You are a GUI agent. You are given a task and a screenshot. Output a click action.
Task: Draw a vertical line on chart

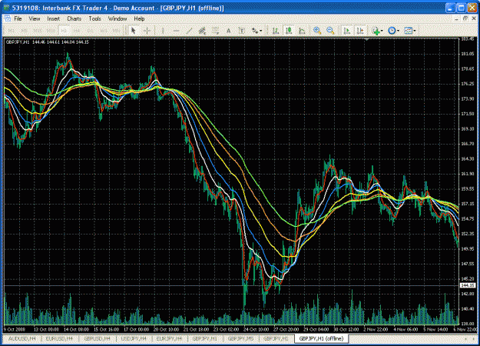click(163, 31)
